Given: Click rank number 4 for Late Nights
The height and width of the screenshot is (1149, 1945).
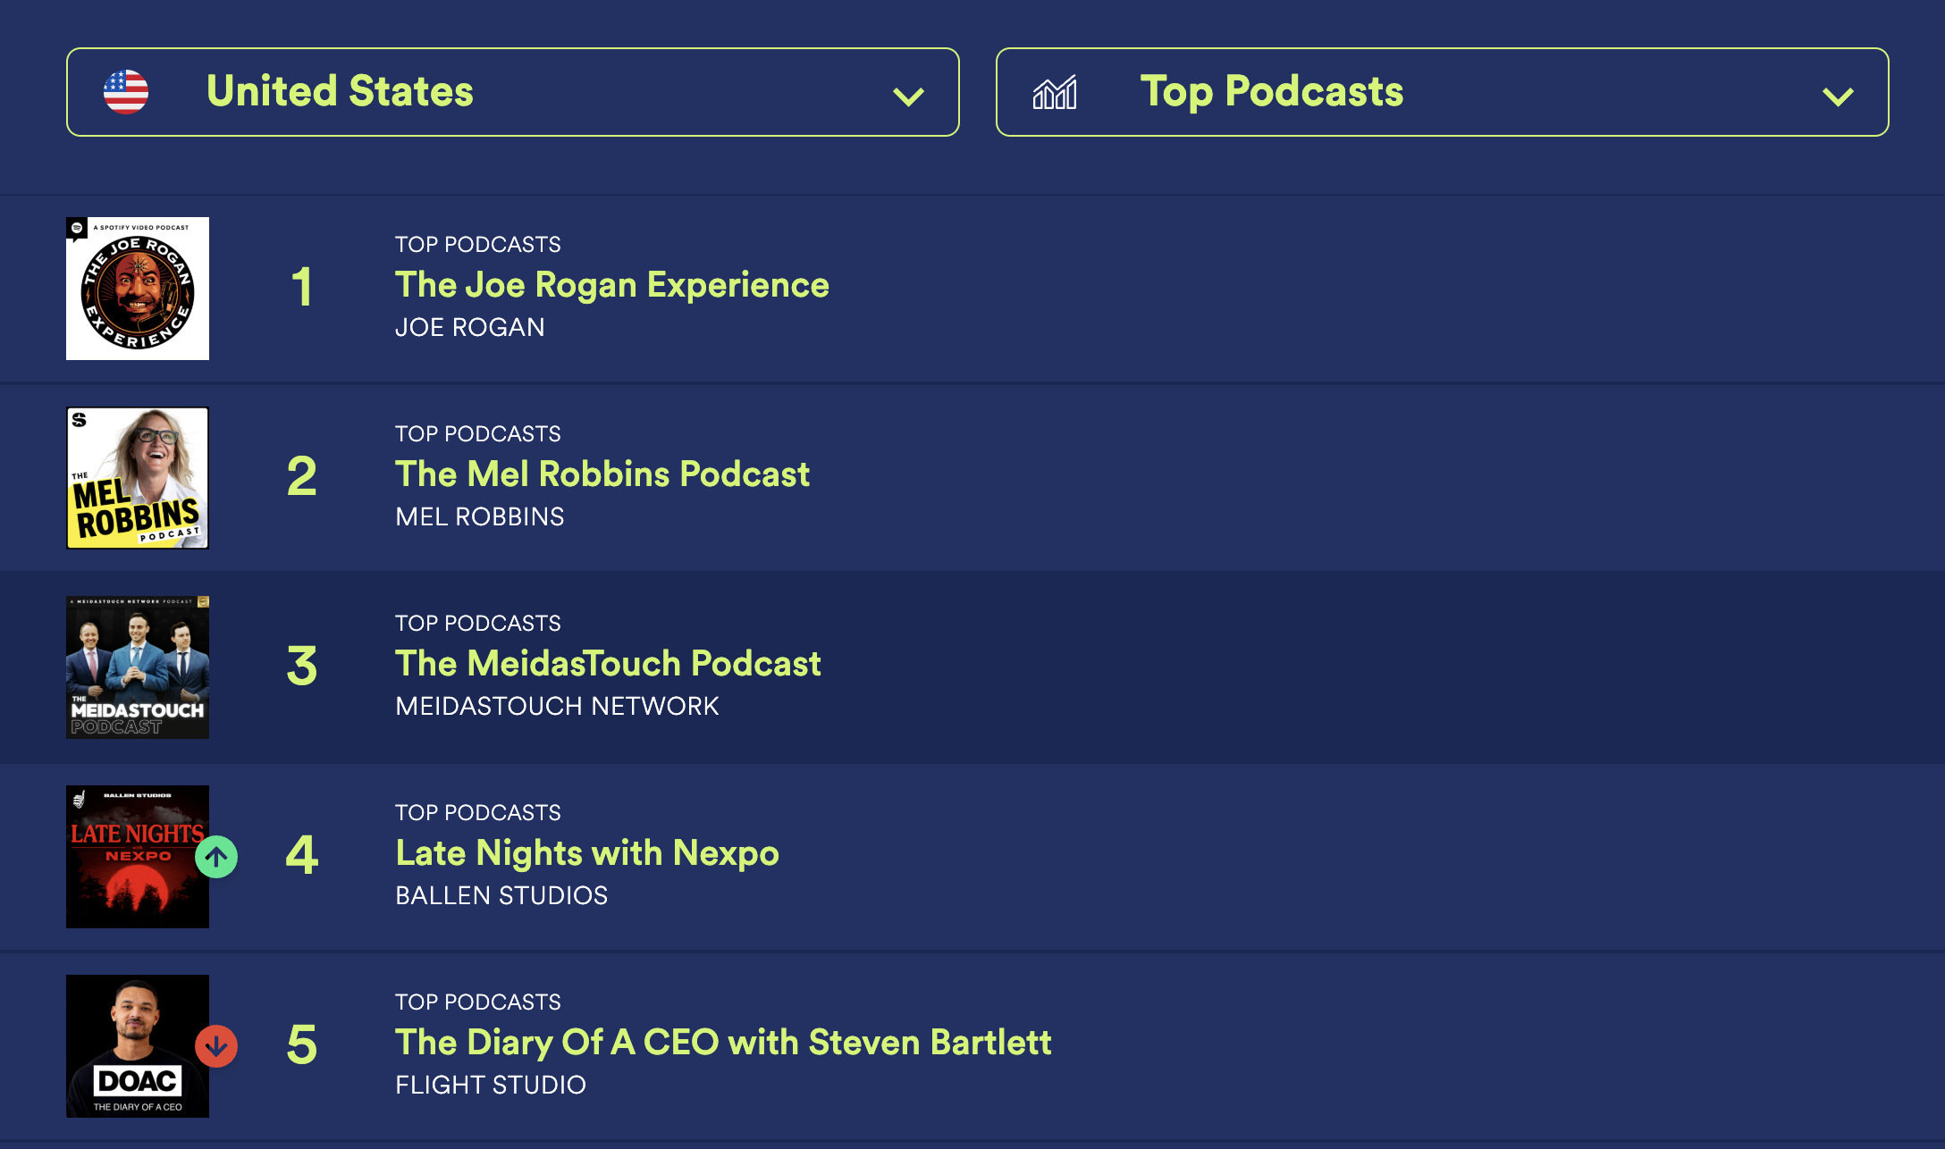Looking at the screenshot, I should [302, 855].
